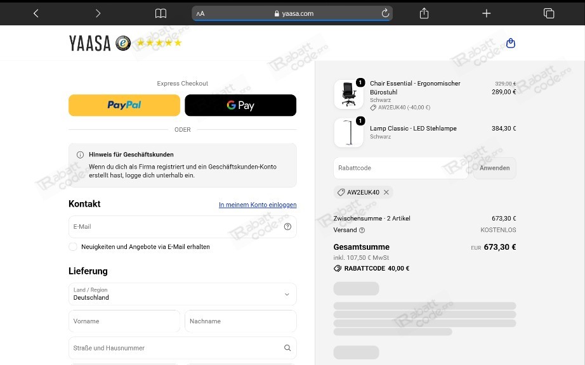Click the five-star rating in the header
This screenshot has height=365, width=585.
(x=159, y=42)
